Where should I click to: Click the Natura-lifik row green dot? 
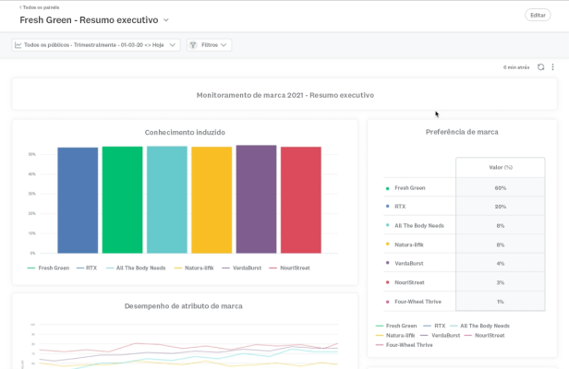387,244
